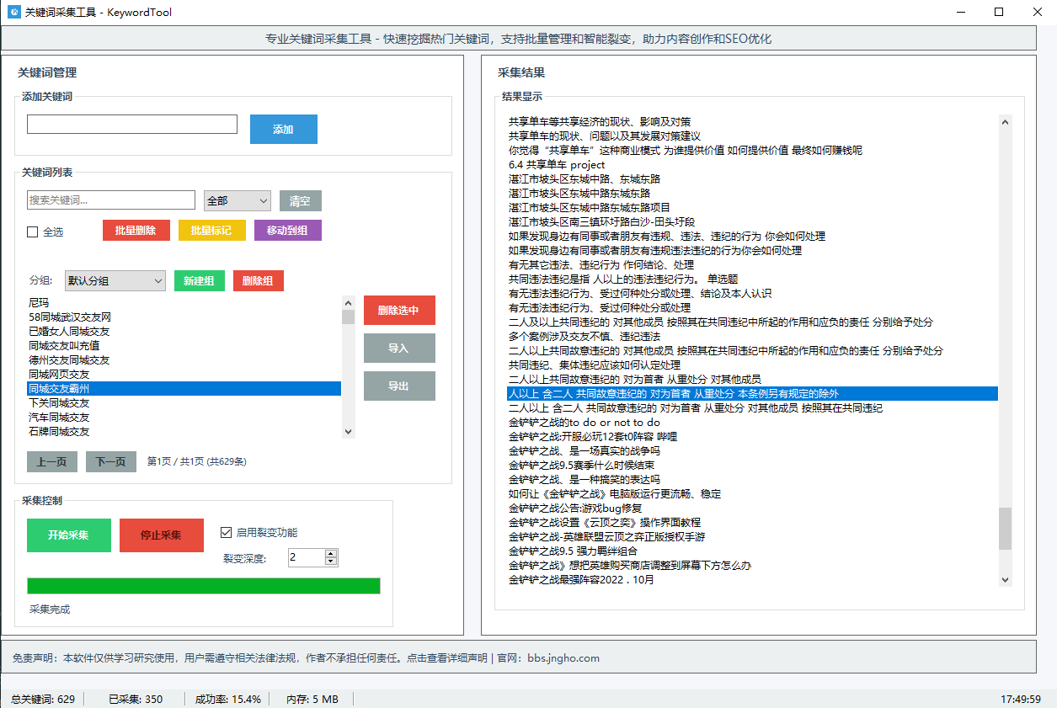Viewport: 1057px width, 708px height.
Task: Select 德州交友同城交友 in keyword list
Action: 69,359
